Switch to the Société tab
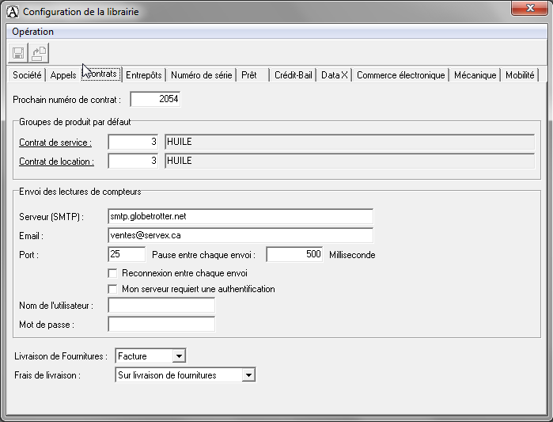 28,75
